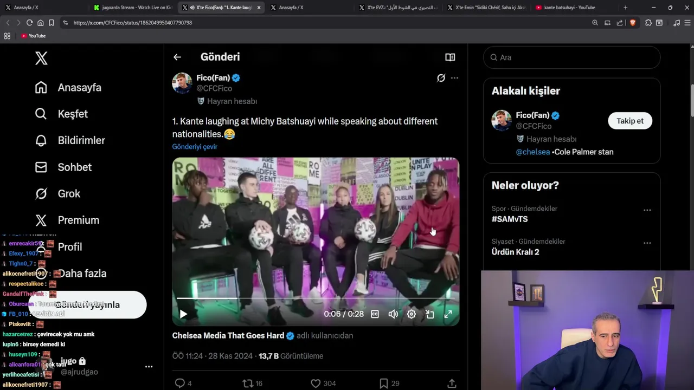Image resolution: width=694 pixels, height=390 pixels.
Task: Focus the Ara search field
Action: 571,57
